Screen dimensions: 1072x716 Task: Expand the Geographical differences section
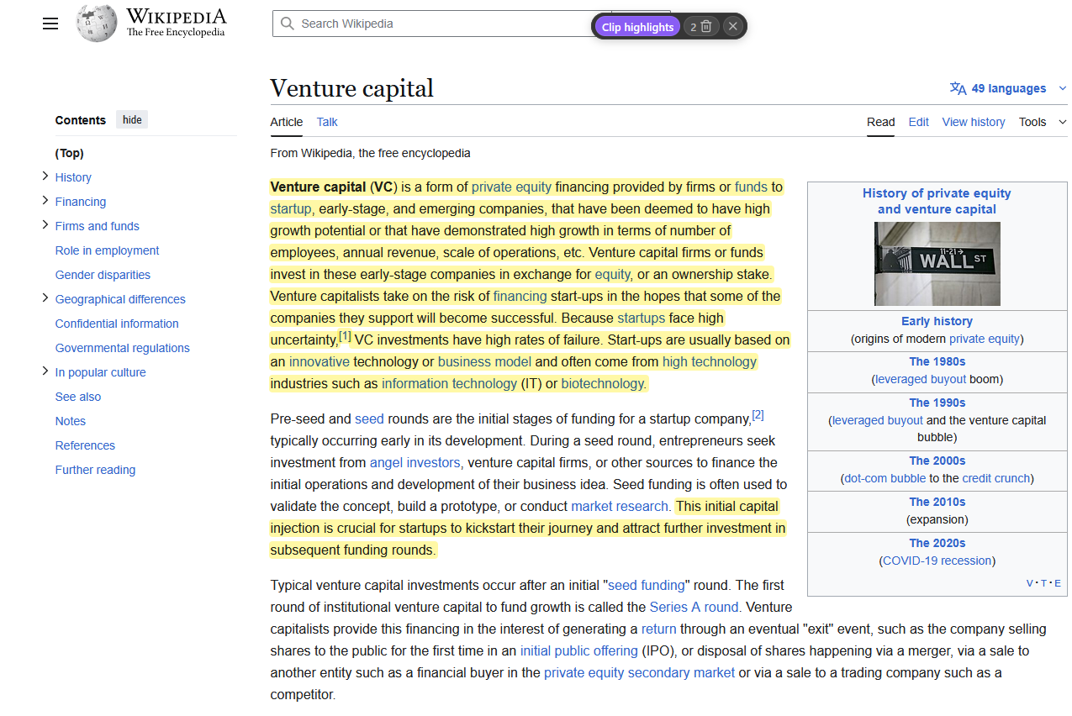click(x=45, y=298)
